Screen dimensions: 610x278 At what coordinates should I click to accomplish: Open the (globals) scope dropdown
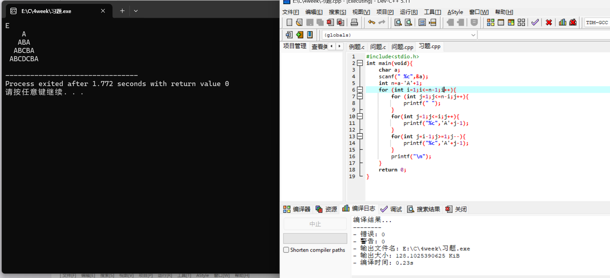[473, 35]
